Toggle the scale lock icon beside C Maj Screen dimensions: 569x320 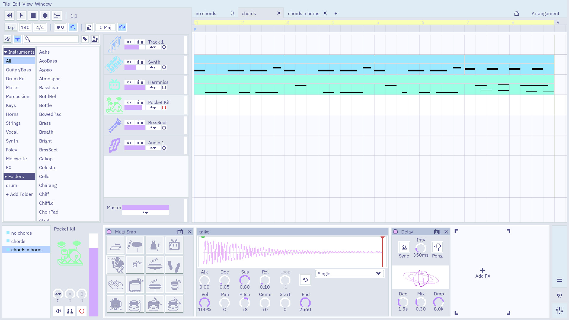pyautogui.click(x=89, y=27)
